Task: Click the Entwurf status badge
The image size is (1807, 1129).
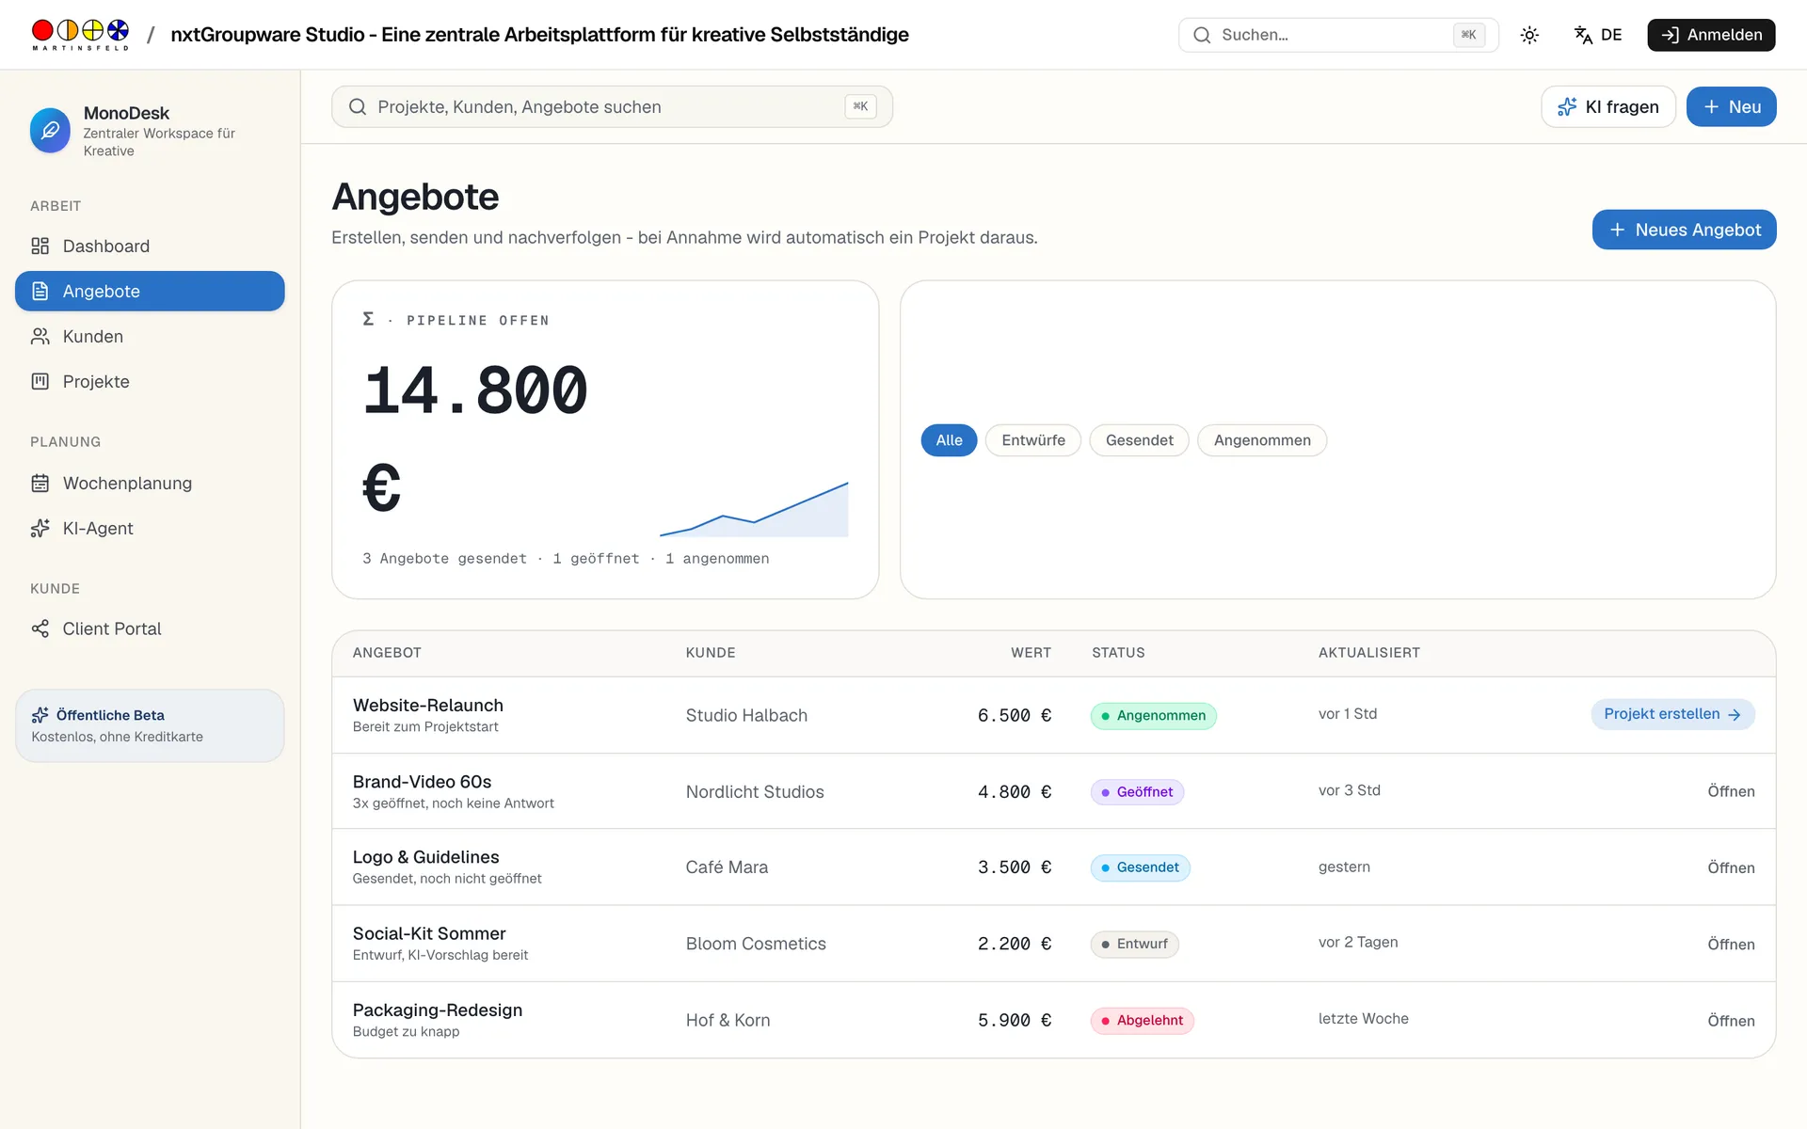Action: pyautogui.click(x=1134, y=944)
